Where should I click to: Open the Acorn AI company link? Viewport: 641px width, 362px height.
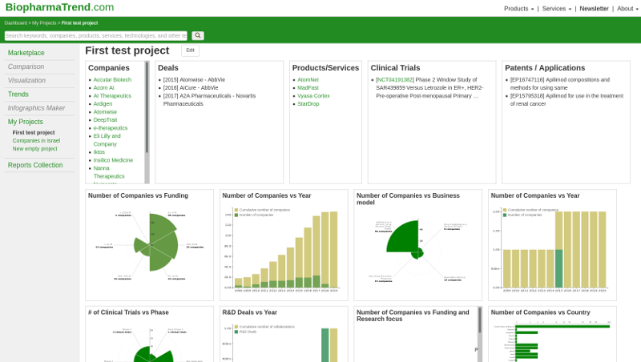pos(104,88)
